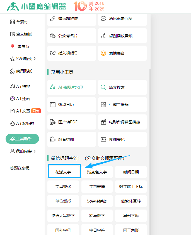Viewport: 191px width, 235px height.
Task: Launch the 热文搜索 magnifier search tool
Action: point(103,87)
